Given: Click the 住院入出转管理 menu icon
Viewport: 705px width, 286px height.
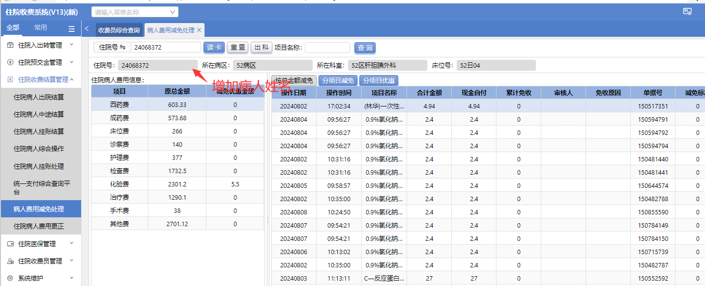Looking at the screenshot, I should click(x=10, y=45).
